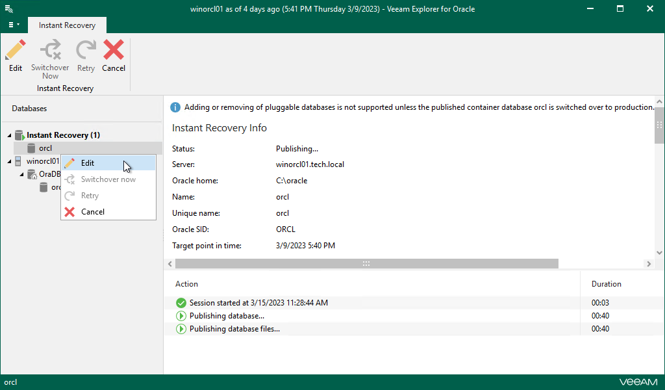Click the red Cancel icon in ribbon
This screenshot has height=390, width=665.
[114, 50]
